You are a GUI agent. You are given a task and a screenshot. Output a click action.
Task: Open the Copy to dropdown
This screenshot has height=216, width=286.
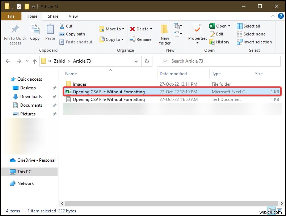(x=112, y=39)
